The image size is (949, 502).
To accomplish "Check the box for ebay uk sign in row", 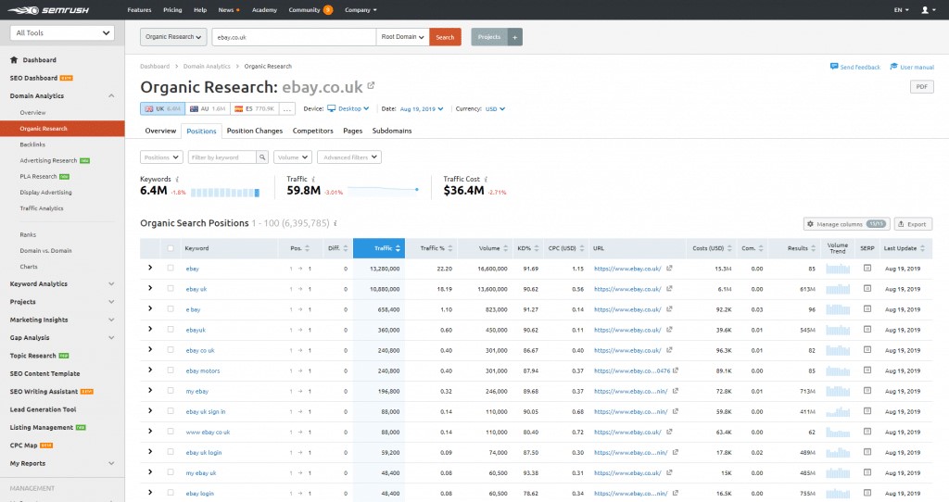I will pos(171,411).
